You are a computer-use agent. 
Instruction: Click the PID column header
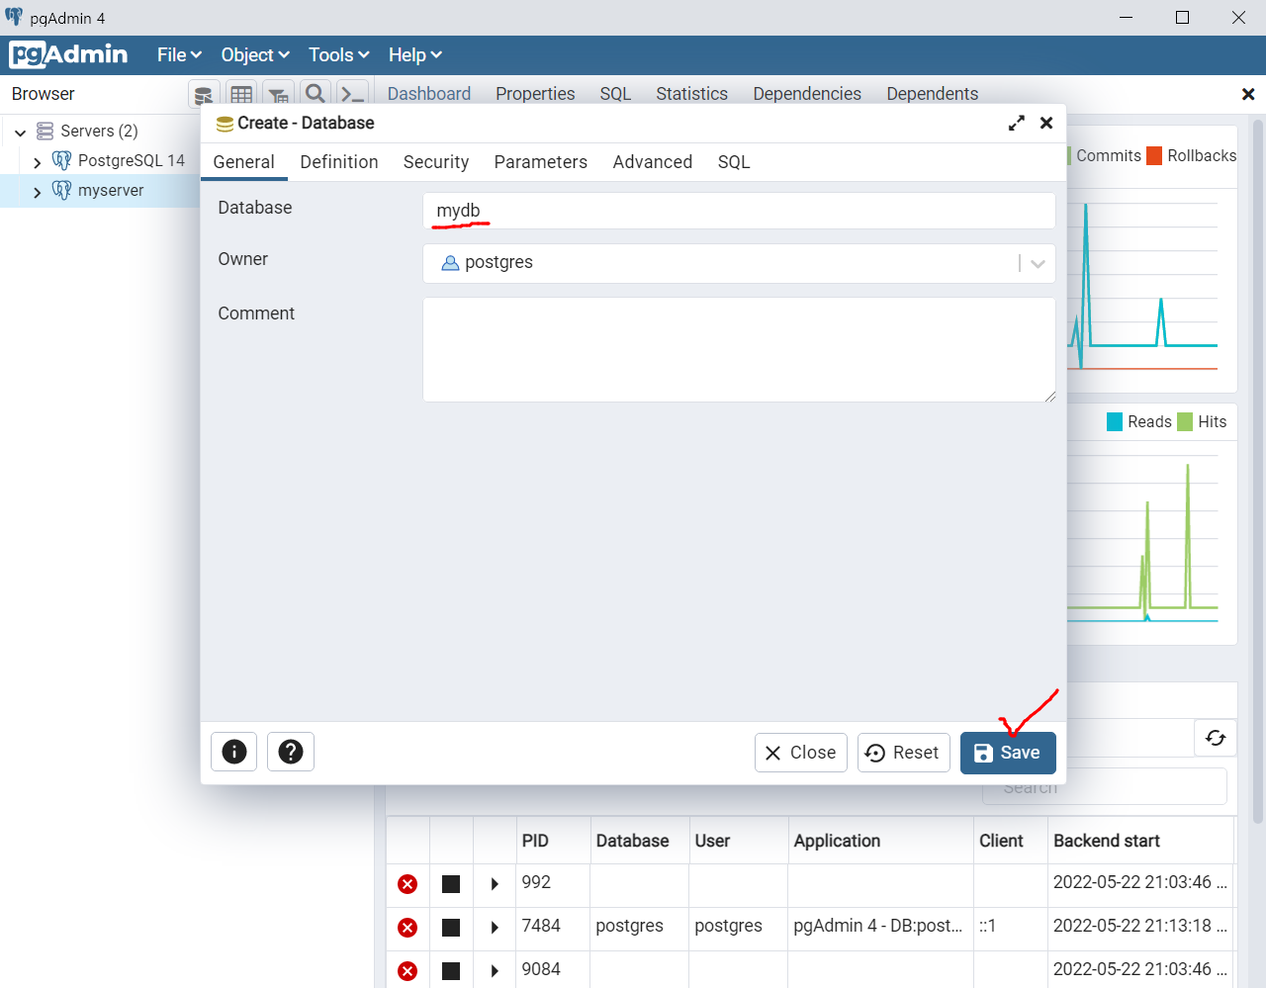coord(553,841)
